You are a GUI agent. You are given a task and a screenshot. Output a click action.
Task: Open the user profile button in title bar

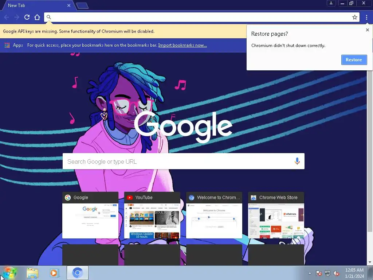pyautogui.click(x=331, y=3)
